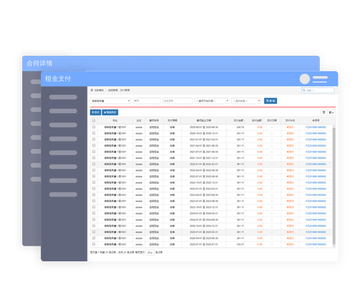Tick the checkbox for 2025-07-01 至 2025-07-31 row
360x302 pixels.
[94, 244]
